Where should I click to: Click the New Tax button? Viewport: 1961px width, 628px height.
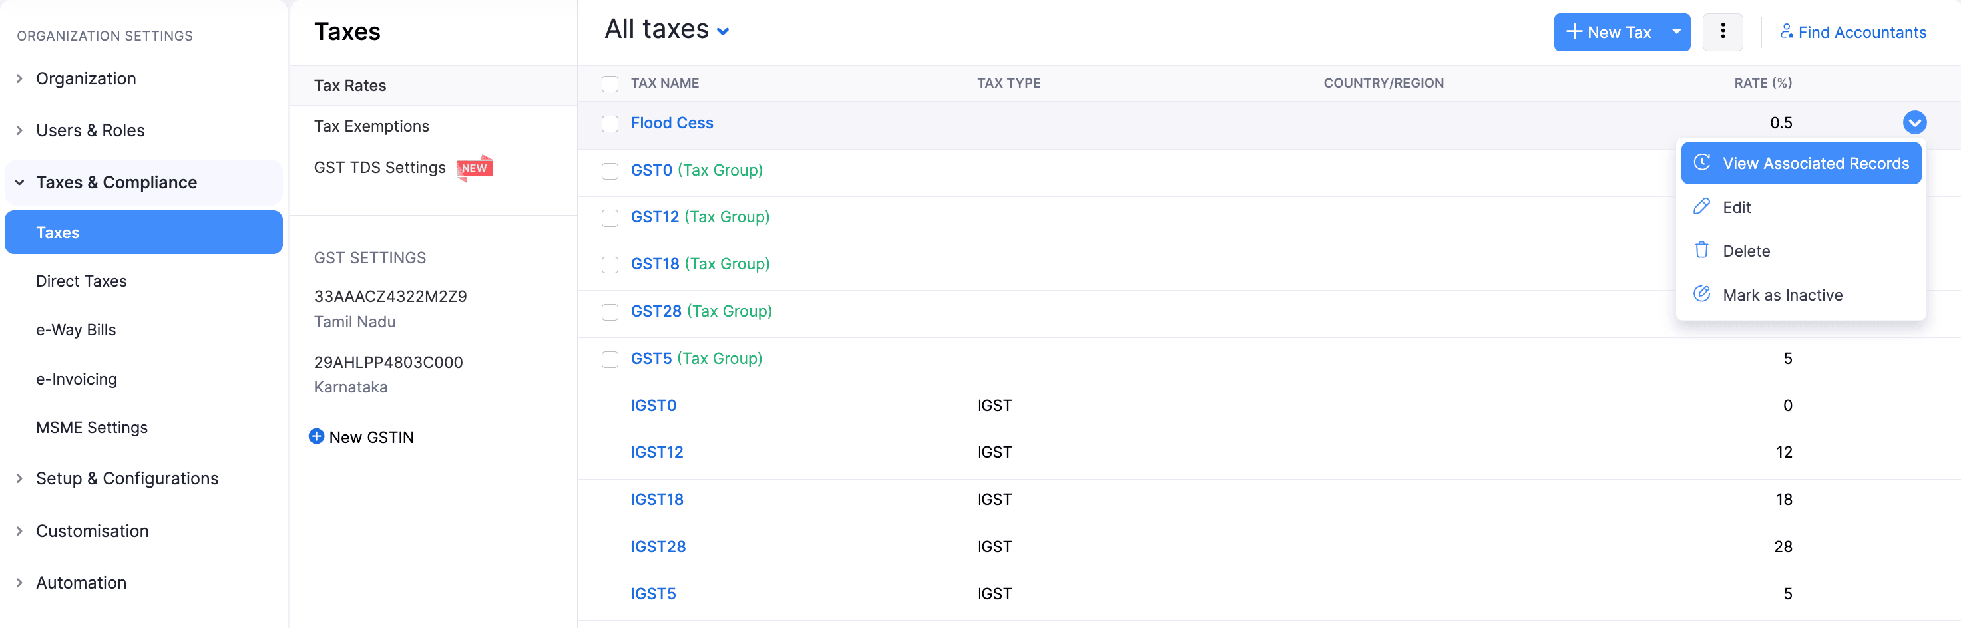tap(1608, 32)
